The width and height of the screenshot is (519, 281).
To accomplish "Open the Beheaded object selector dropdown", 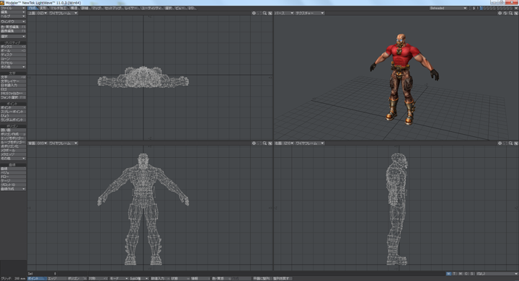I will click(448, 8).
